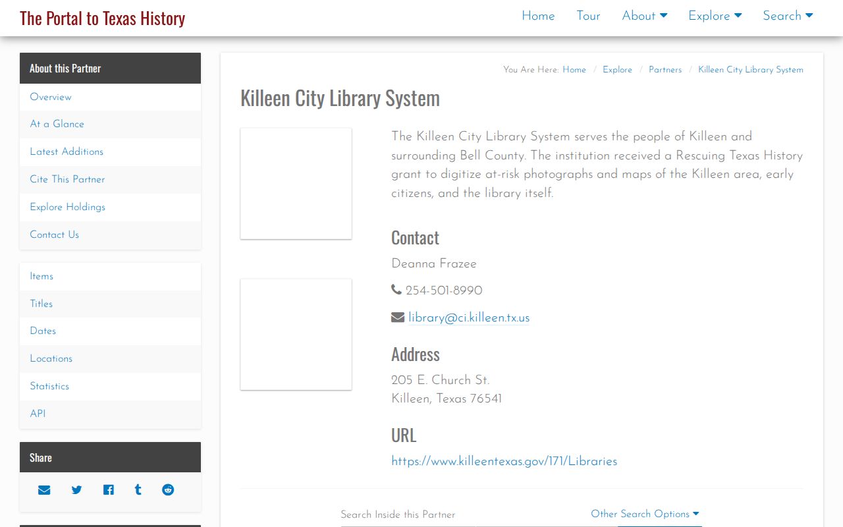Click the phone number 254-501-8990

pos(444,291)
